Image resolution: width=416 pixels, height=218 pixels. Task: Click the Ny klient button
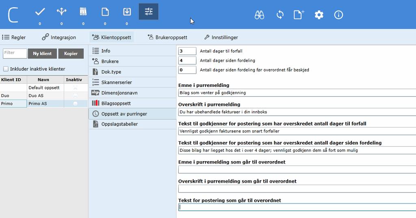point(42,54)
